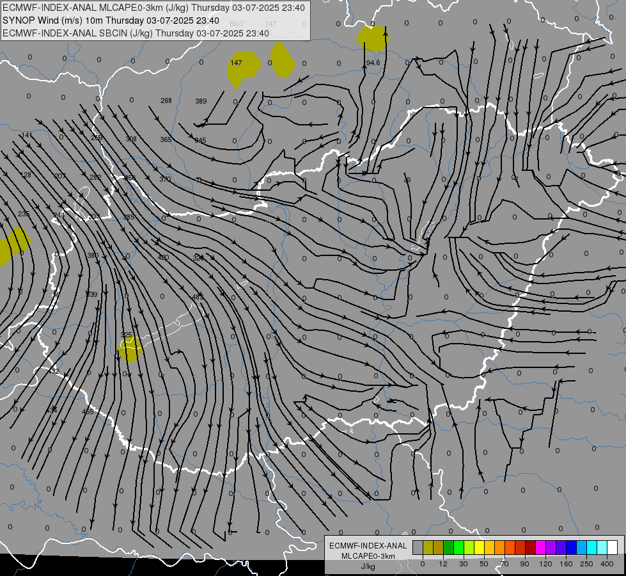
Task: Click the olive hexagon beside 94.6
Action: [x=372, y=38]
